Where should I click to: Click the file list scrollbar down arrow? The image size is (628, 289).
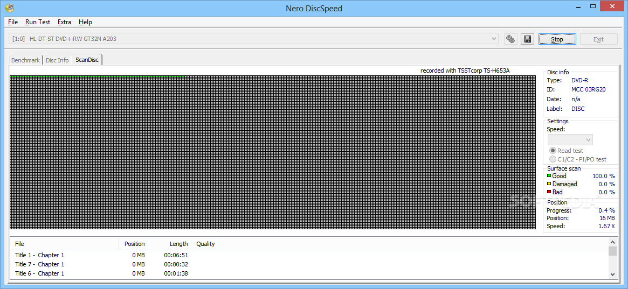click(x=612, y=274)
